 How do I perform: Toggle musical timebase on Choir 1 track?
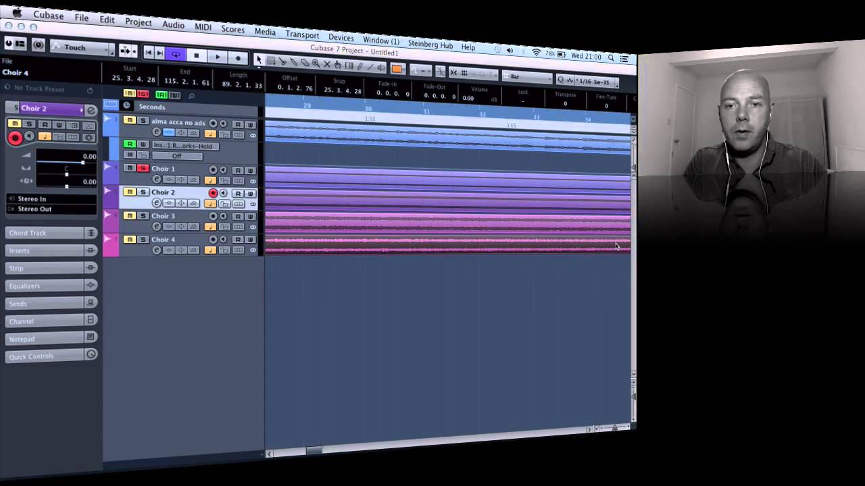210,180
